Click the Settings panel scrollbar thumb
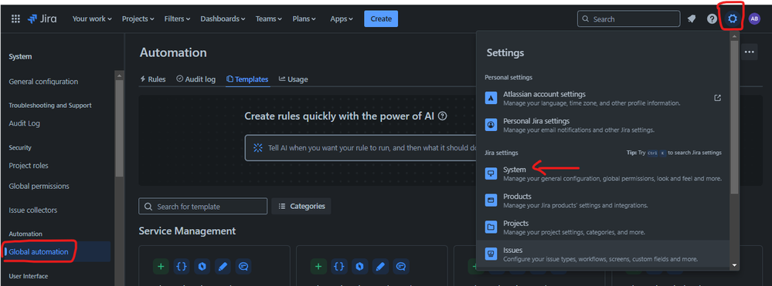Screen dimensions: 772x286 tap(735, 117)
